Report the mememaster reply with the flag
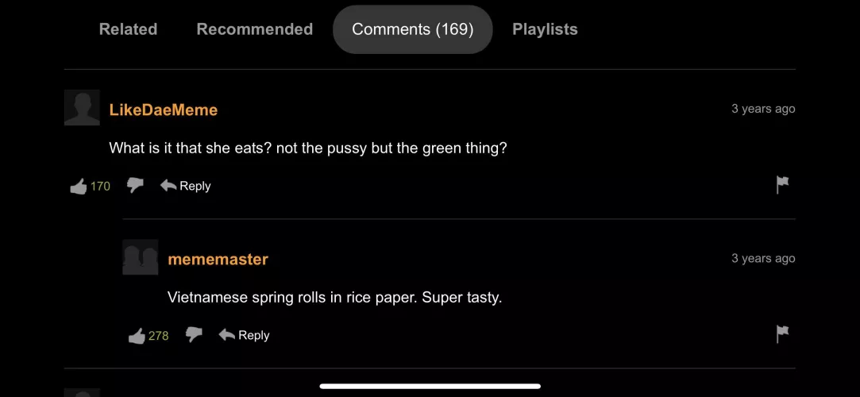This screenshot has height=397, width=860. (x=782, y=334)
